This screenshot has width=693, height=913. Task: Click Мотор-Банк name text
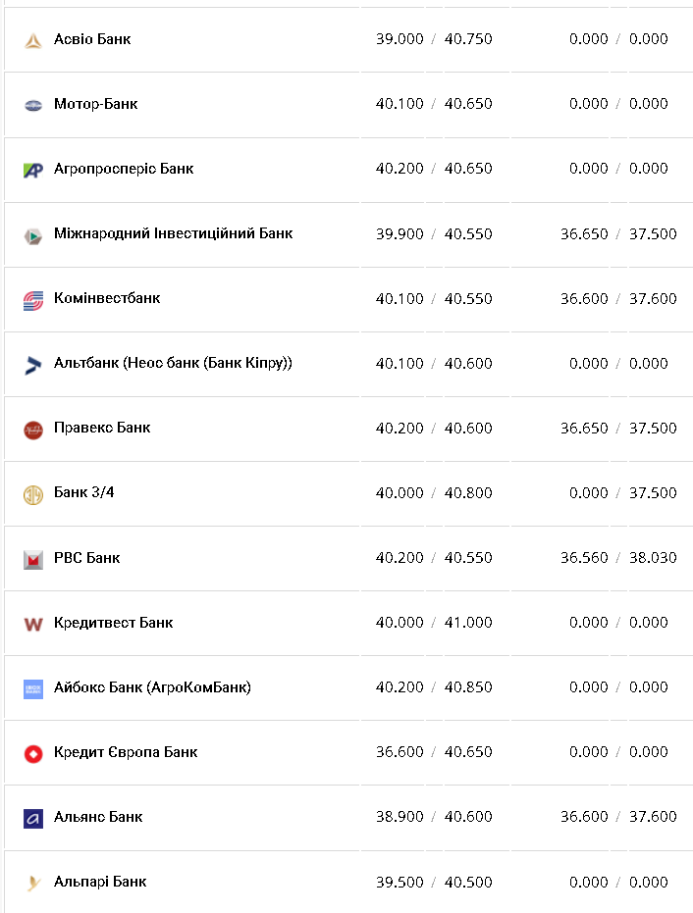point(95,104)
